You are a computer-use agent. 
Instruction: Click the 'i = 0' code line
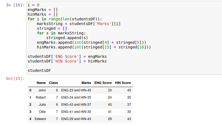33,5
